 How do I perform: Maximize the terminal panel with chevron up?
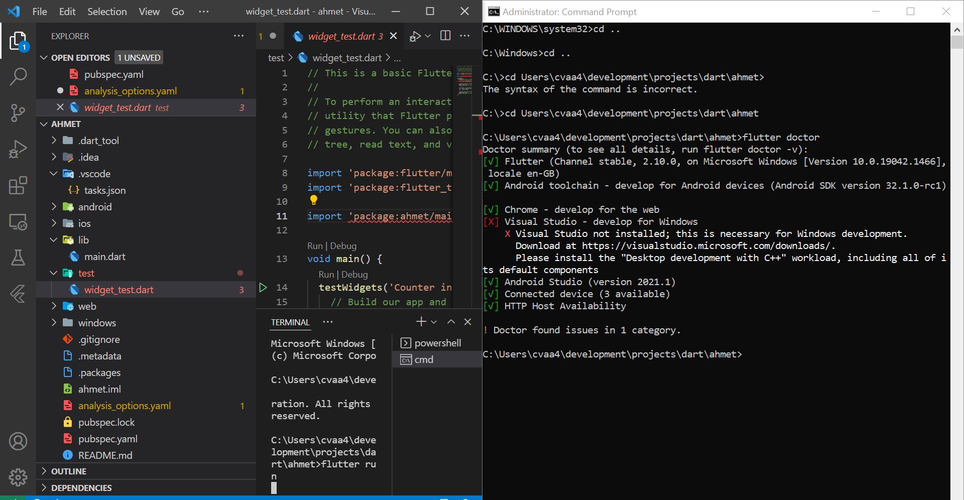coord(451,322)
